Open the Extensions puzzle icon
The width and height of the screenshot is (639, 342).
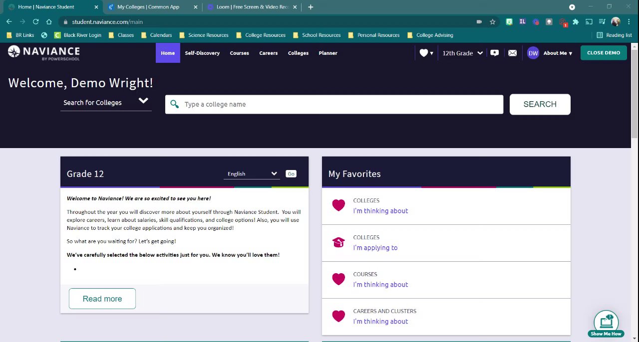point(576,22)
